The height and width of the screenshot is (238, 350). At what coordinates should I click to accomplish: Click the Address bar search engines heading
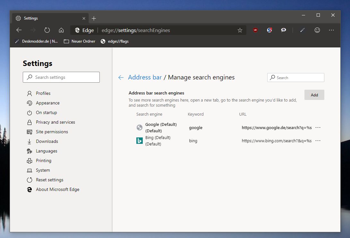click(x=156, y=93)
